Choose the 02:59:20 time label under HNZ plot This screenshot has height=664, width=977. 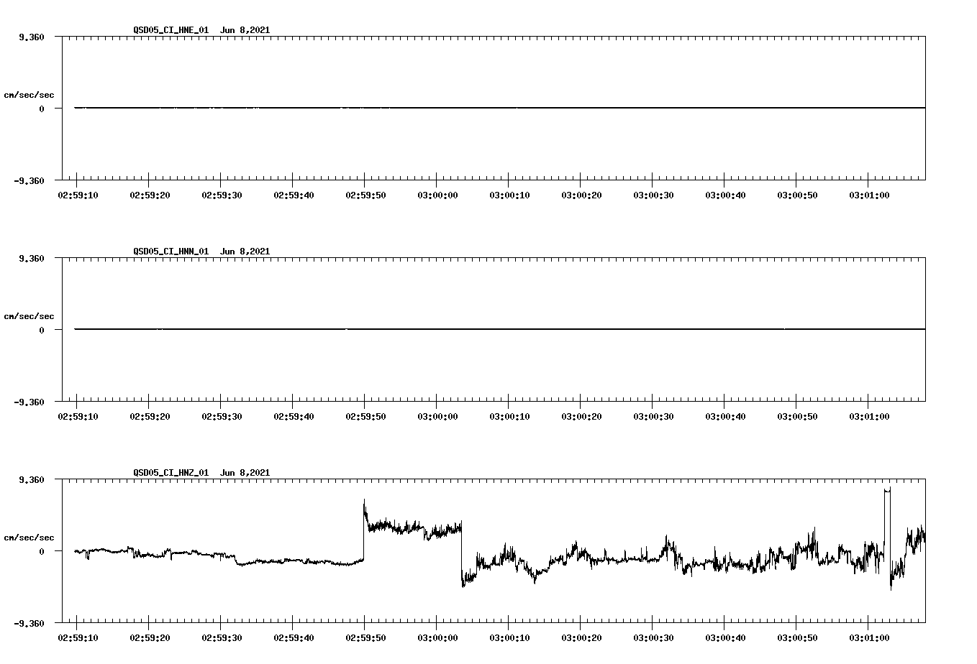[150, 637]
